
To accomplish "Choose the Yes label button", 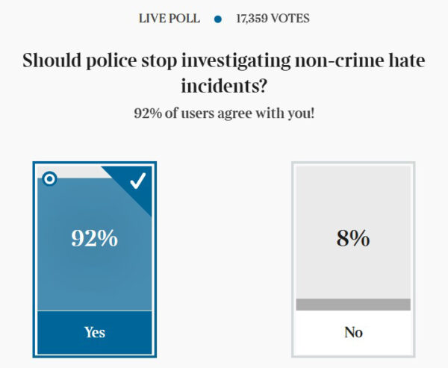I will [95, 332].
